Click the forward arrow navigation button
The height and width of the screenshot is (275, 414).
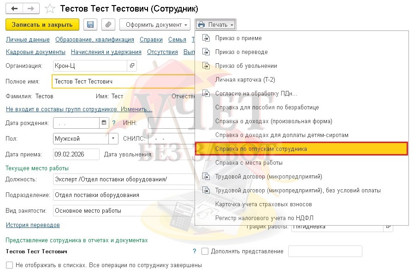coord(31,8)
